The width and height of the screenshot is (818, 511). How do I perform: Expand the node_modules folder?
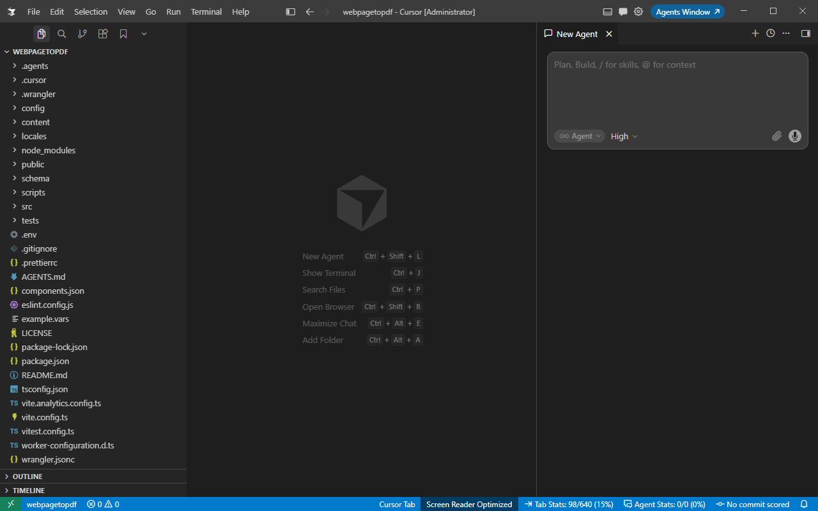pyautogui.click(x=93, y=150)
